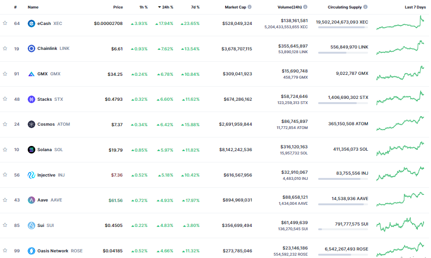Click Sui circulating supply progress bar
Screen dimensions: 431x258
point(343,229)
